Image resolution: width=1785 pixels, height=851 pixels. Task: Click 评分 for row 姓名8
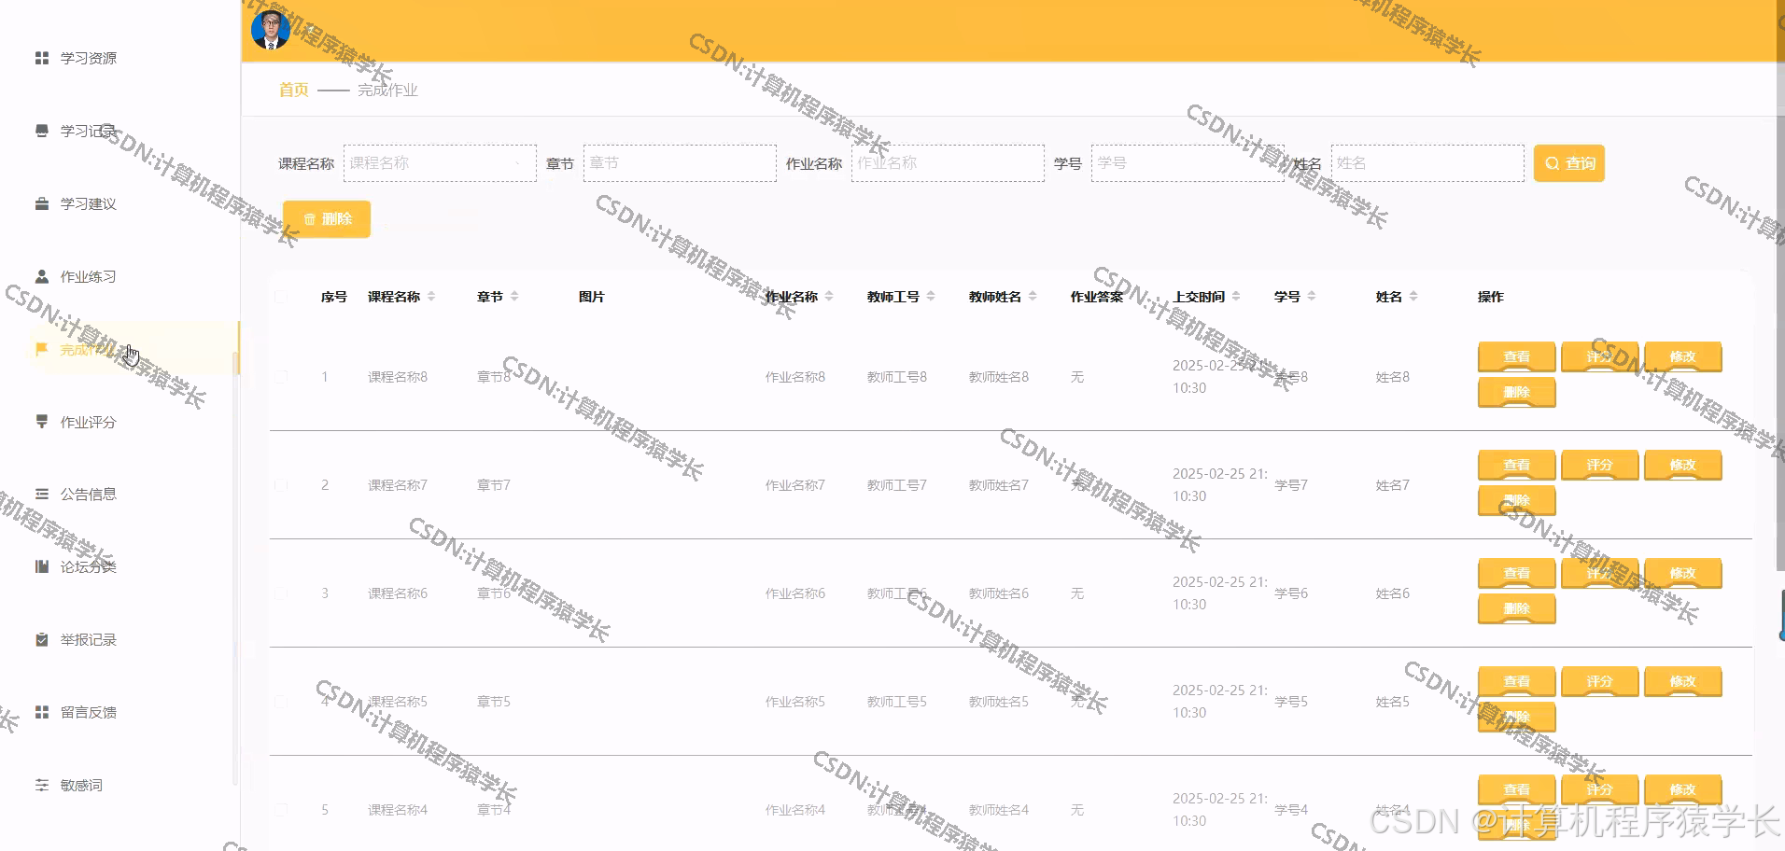[1599, 356]
